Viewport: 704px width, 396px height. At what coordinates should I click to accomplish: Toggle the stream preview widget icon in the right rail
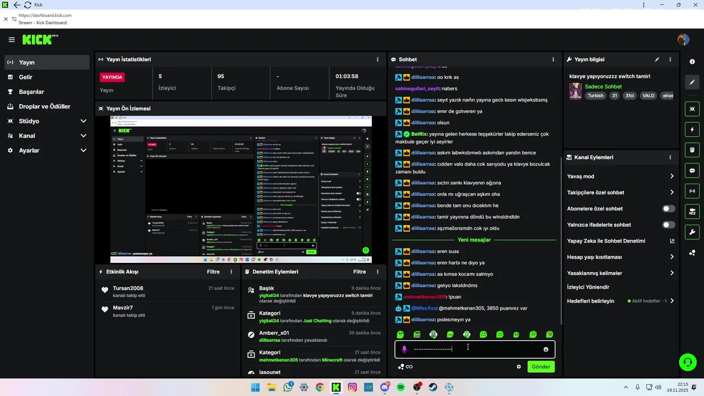692,109
